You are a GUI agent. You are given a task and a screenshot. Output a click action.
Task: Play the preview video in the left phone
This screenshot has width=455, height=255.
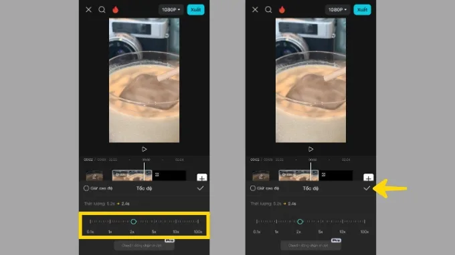[x=145, y=150]
